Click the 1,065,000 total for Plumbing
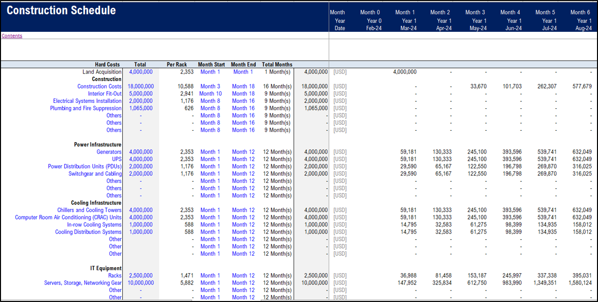The image size is (598, 302). pyautogui.click(x=141, y=108)
